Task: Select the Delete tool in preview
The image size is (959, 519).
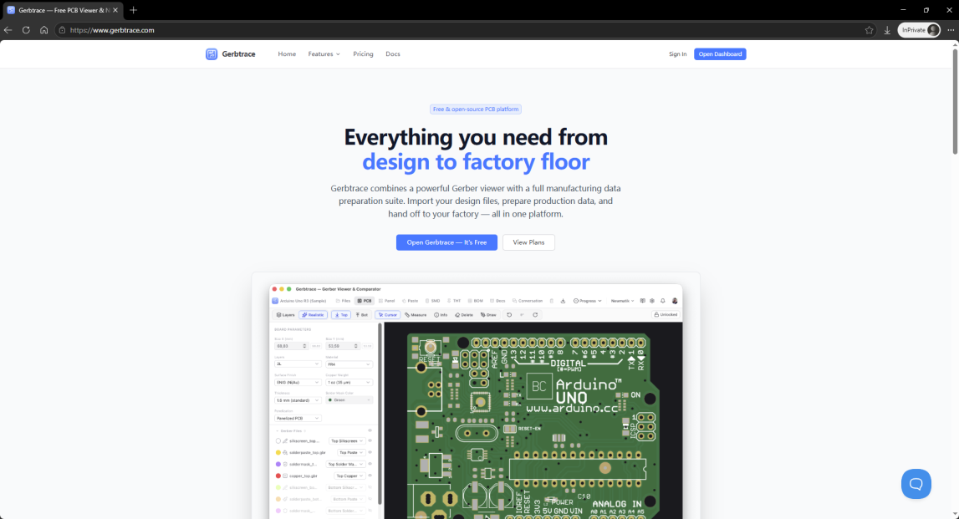Action: (463, 315)
